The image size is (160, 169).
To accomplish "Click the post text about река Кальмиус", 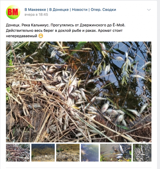I will tap(66, 30).
